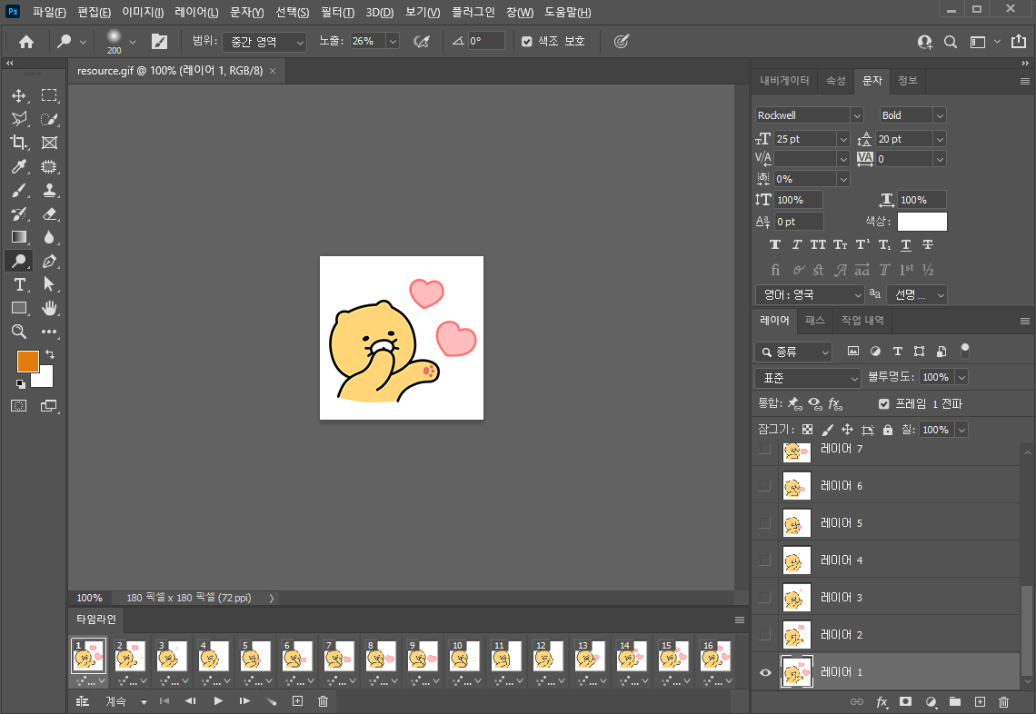Switch to the 내비게이터 tab
Viewport: 1036px width, 714px height.
[784, 81]
